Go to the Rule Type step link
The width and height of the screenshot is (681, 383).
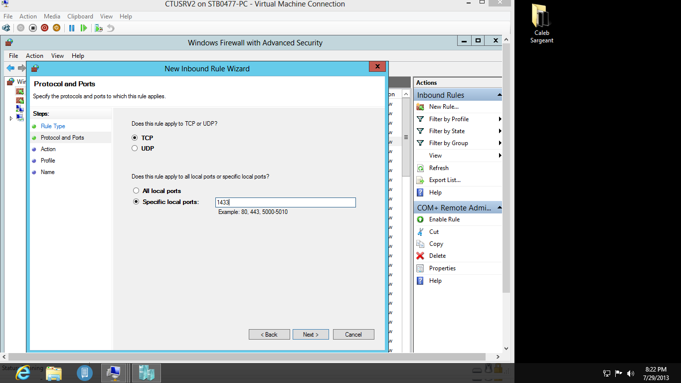pyautogui.click(x=53, y=126)
